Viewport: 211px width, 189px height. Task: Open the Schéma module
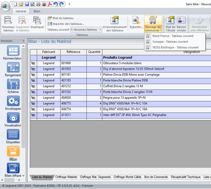(13, 86)
